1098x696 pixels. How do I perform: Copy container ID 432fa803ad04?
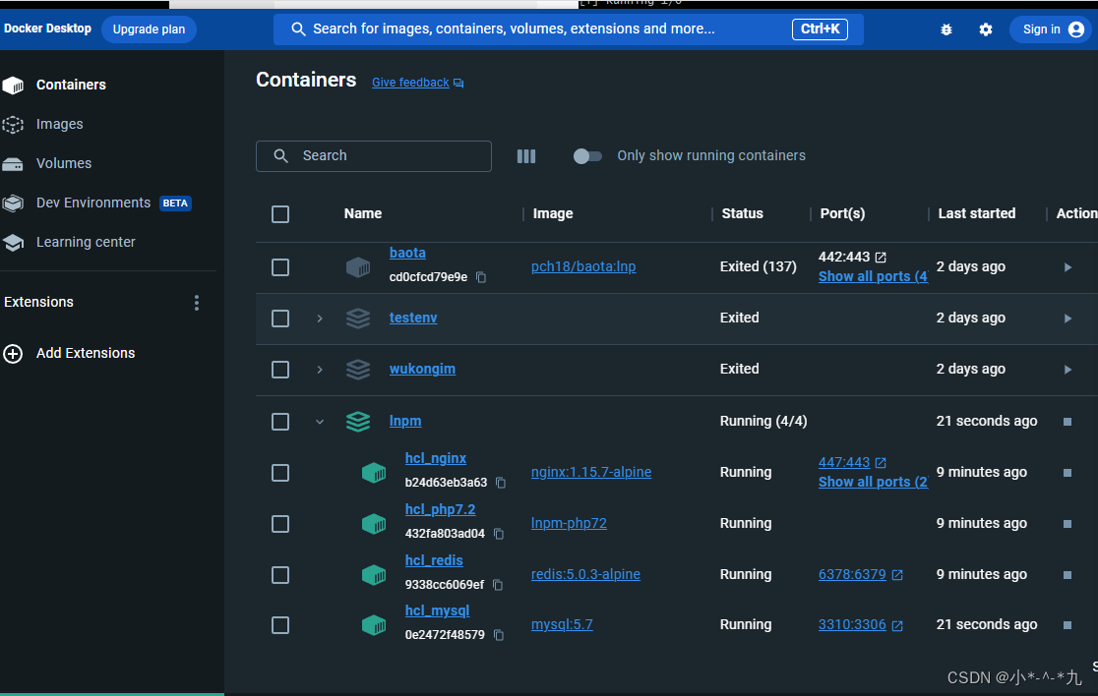[499, 534]
